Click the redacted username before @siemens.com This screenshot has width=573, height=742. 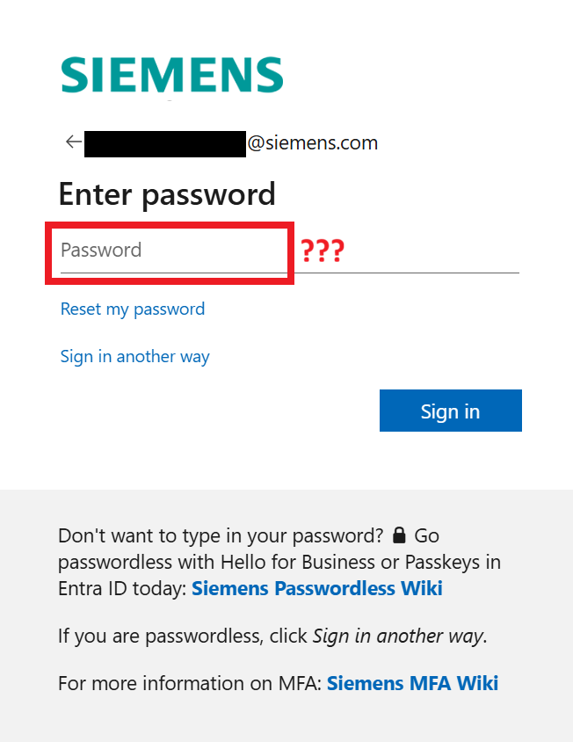click(164, 143)
